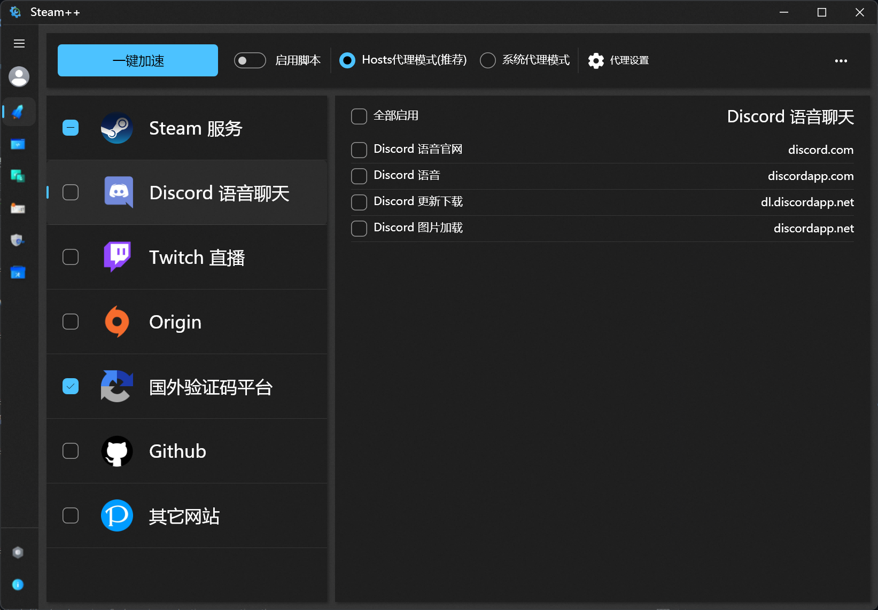Check the Discord 图片加载 checkbox
Screen dimensions: 878x610
click(x=359, y=229)
